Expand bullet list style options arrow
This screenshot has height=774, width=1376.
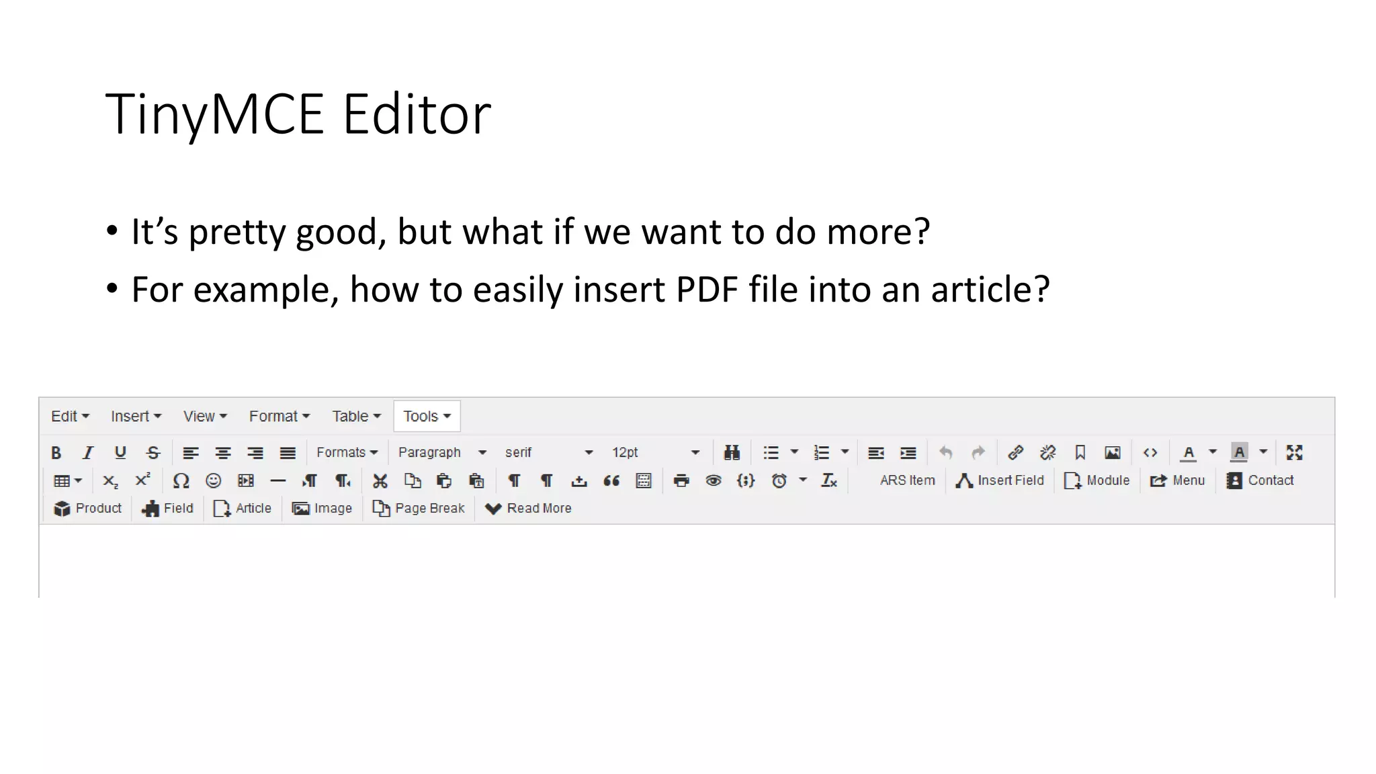pyautogui.click(x=795, y=452)
